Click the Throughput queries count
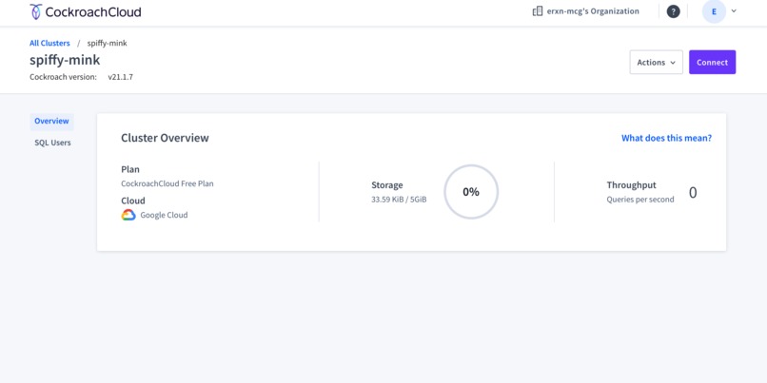The width and height of the screenshot is (767, 383). (x=693, y=193)
